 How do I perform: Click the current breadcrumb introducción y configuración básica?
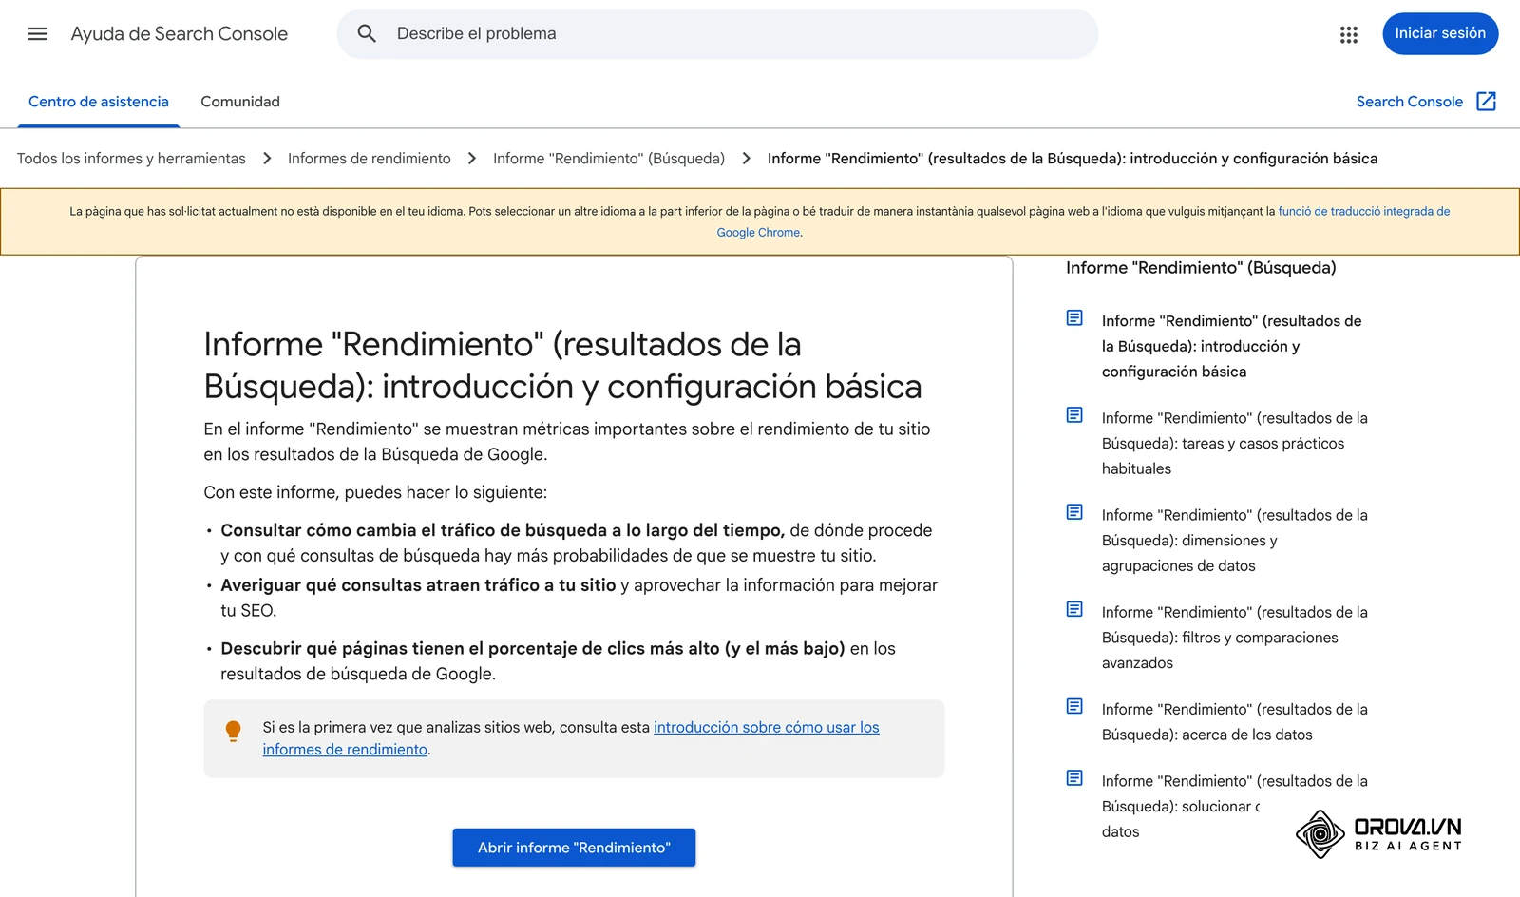coord(1073,159)
